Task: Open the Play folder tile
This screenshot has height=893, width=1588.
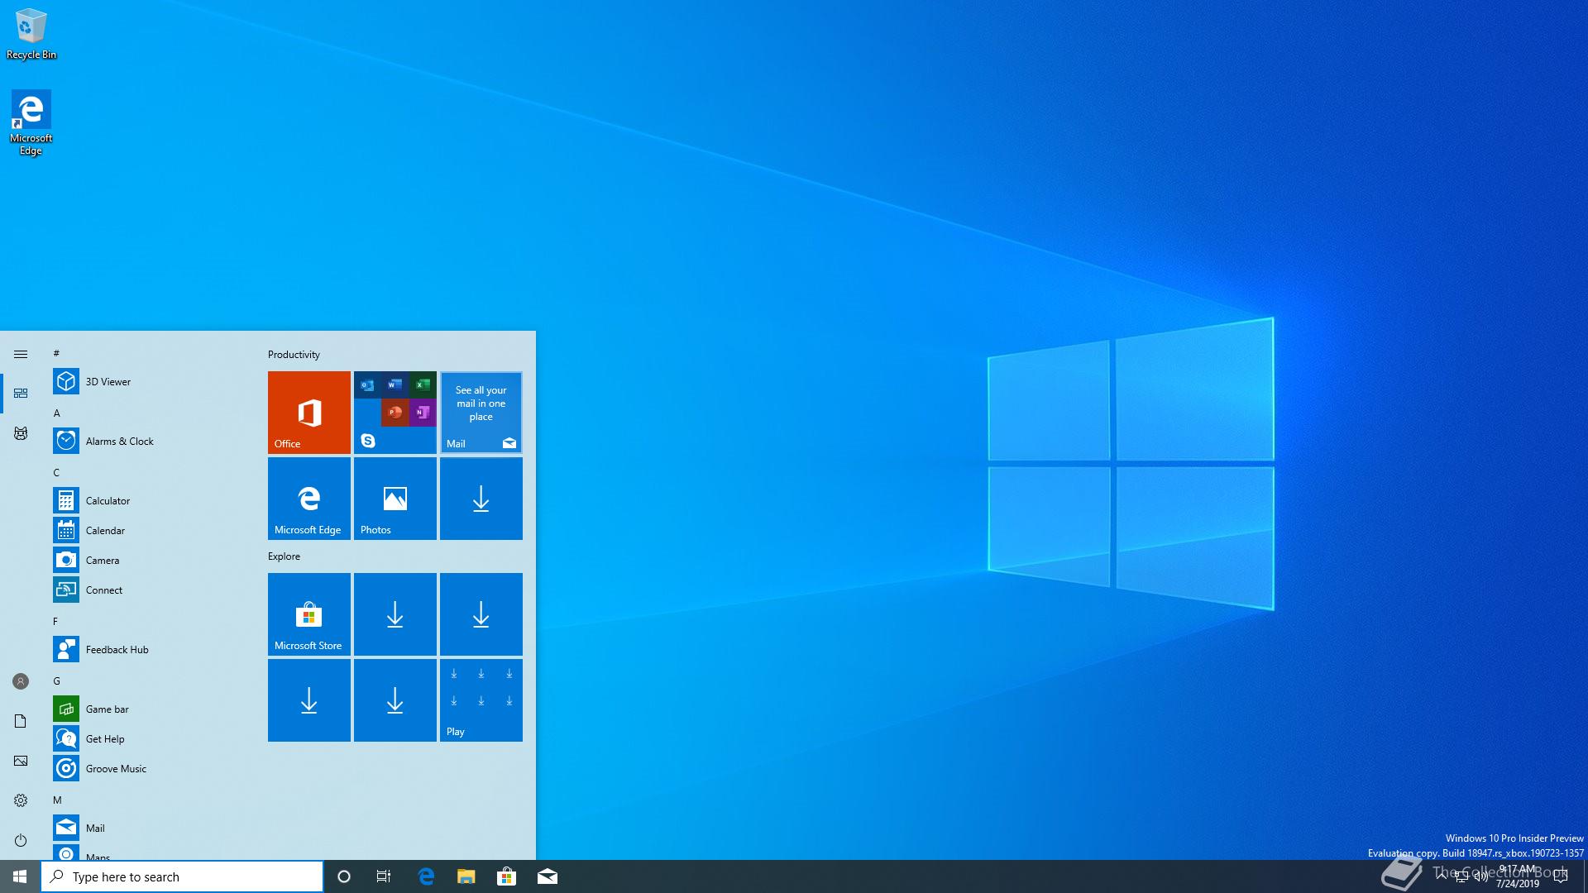Action: [481, 700]
